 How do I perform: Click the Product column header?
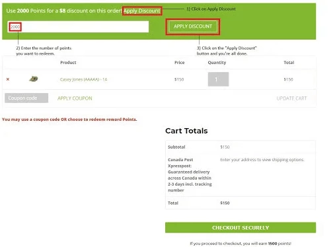click(68, 63)
